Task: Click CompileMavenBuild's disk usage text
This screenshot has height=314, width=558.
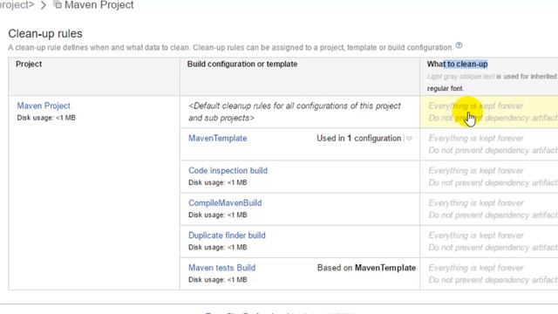Action: (x=217, y=215)
